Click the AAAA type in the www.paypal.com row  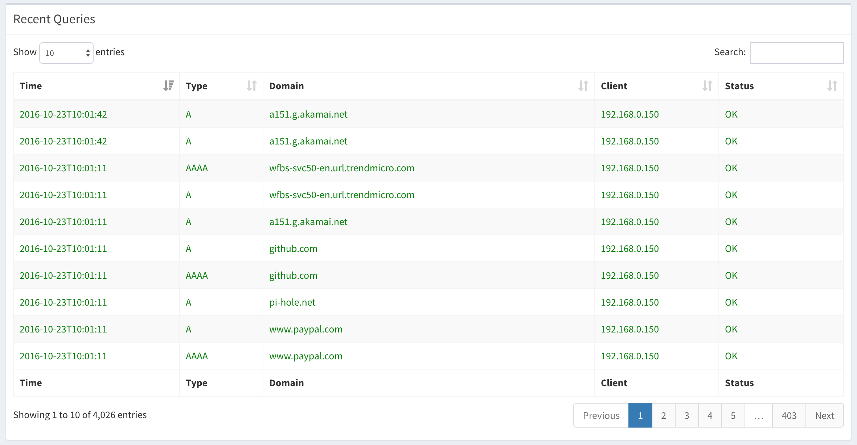click(x=197, y=356)
